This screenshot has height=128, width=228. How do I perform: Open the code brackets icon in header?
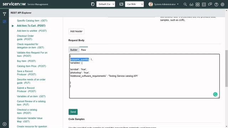click(204, 4)
